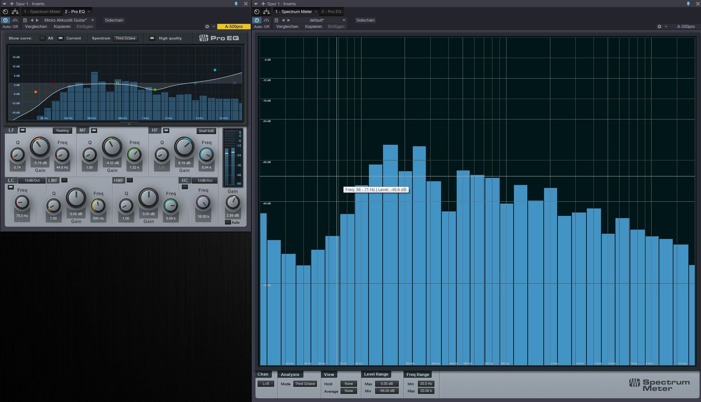The image size is (701, 402).
Task: Click Kopieren in Spectrum Meter window
Action: click(313, 26)
